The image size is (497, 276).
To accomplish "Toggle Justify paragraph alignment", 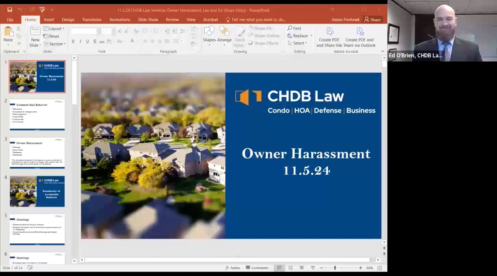I will click(167, 41).
